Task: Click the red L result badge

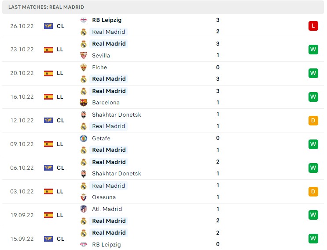Action: [x=313, y=26]
